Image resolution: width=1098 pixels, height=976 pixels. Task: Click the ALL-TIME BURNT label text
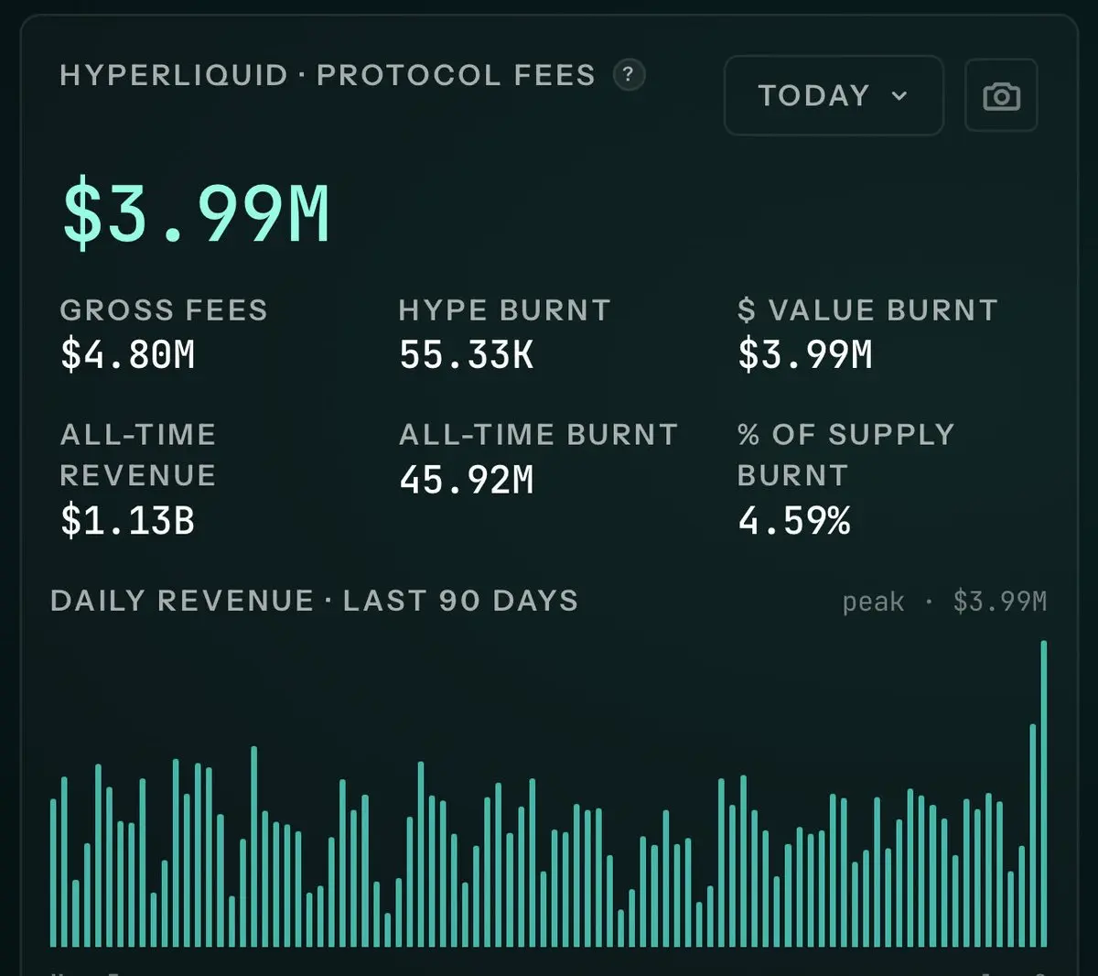pos(538,434)
